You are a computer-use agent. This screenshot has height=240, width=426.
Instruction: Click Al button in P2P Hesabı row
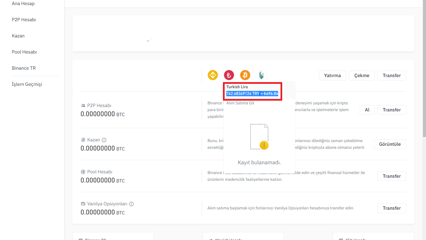click(367, 110)
